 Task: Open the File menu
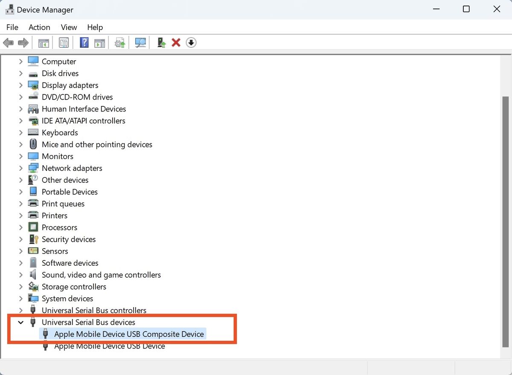click(x=12, y=27)
